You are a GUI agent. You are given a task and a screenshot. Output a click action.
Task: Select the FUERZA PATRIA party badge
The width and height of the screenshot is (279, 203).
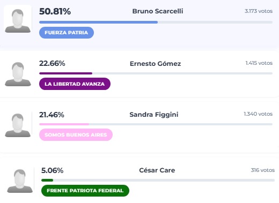click(x=67, y=33)
